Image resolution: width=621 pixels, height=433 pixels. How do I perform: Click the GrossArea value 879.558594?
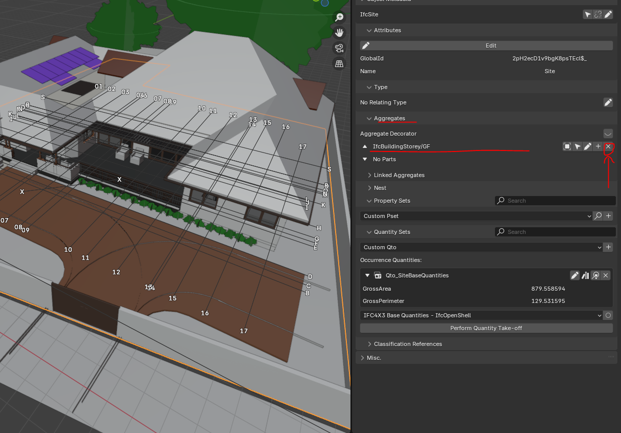(x=548, y=289)
